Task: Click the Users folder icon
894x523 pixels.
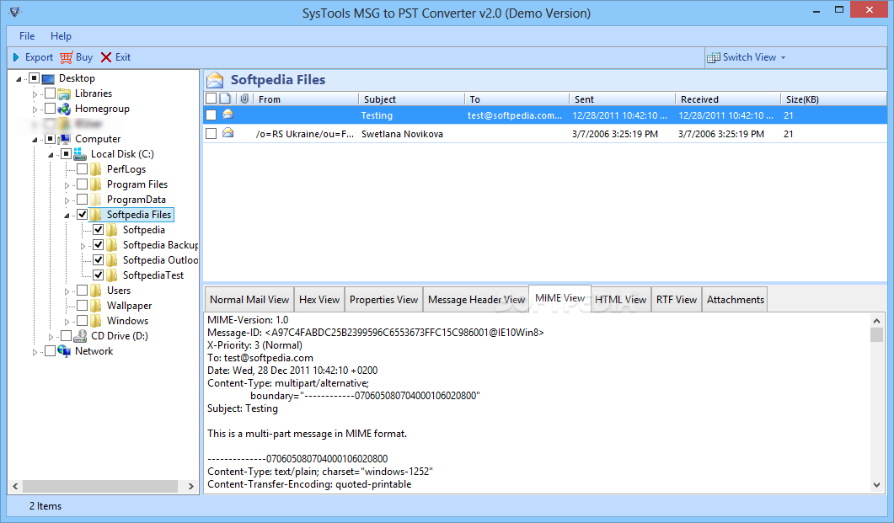Action: (x=96, y=291)
